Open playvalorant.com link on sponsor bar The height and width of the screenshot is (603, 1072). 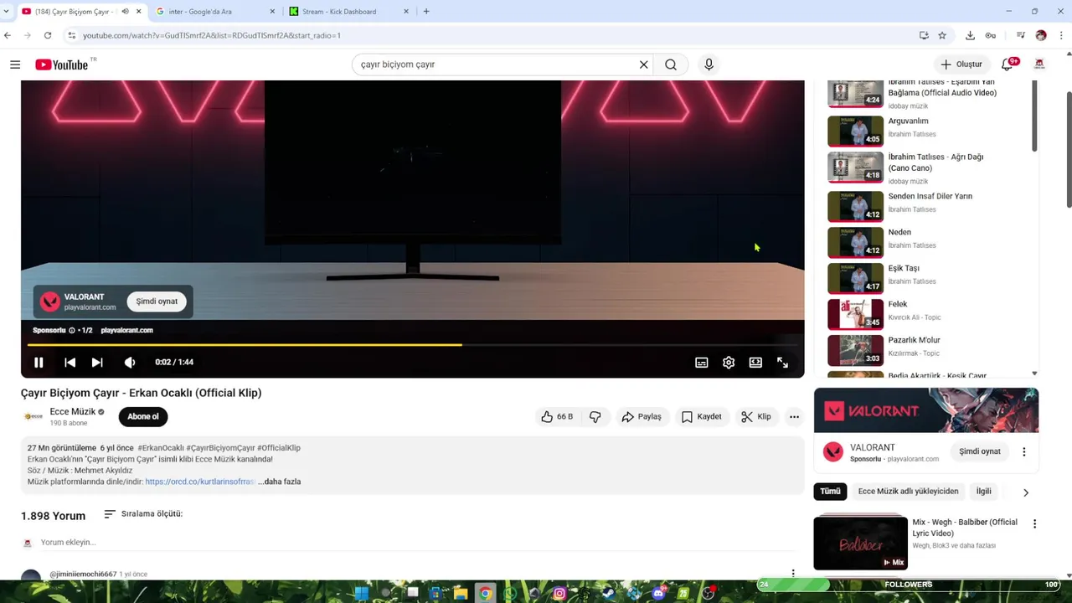point(126,330)
